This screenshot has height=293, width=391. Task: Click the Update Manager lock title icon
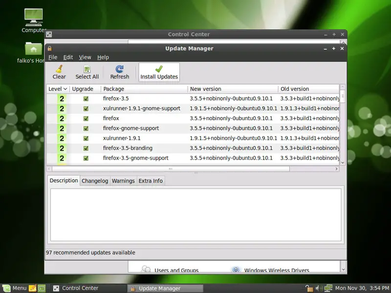50,48
